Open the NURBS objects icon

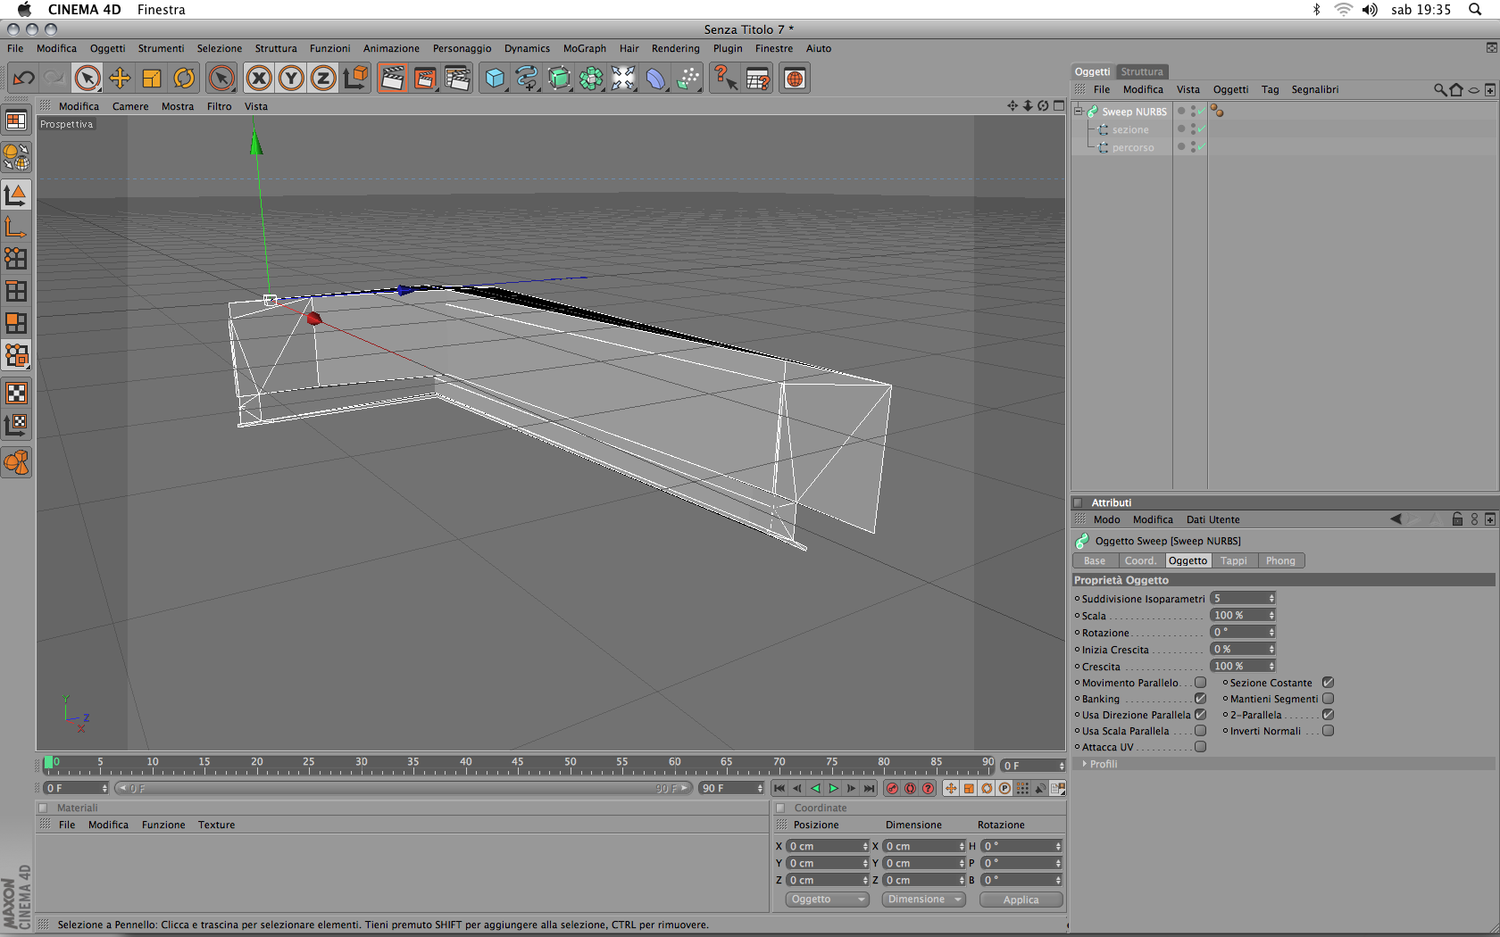pos(559,79)
